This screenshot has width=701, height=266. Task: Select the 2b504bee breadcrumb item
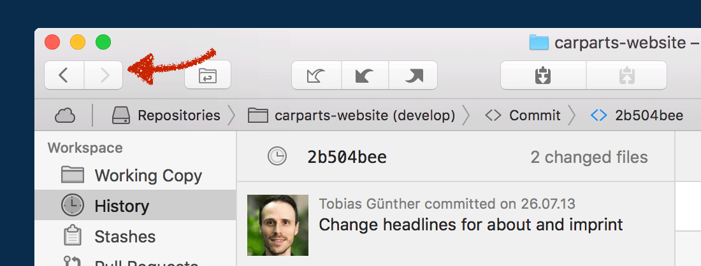637,115
